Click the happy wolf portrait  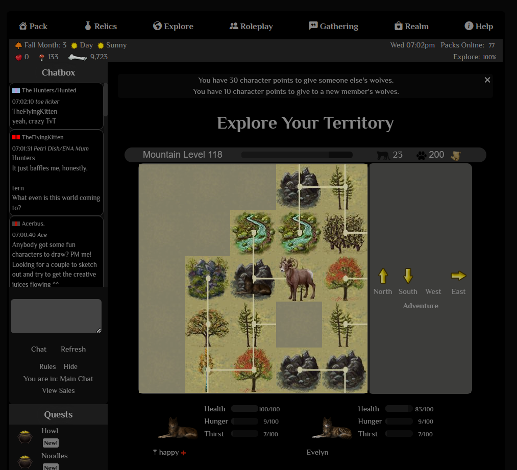click(178, 428)
